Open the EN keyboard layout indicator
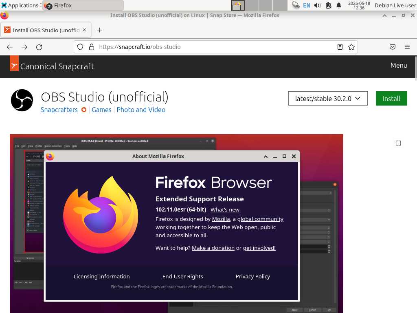 coord(306,5)
